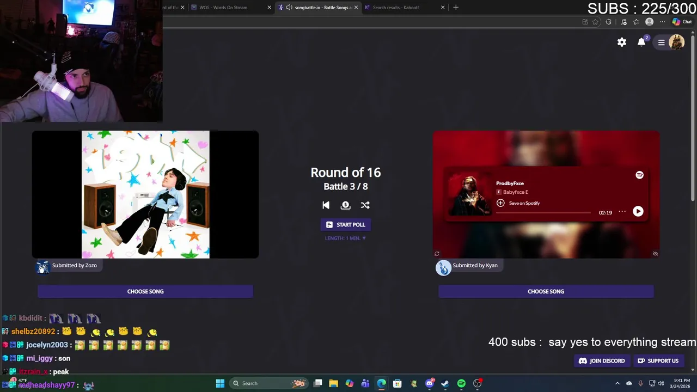Mute the songbattle.io tab audio

(x=289, y=8)
